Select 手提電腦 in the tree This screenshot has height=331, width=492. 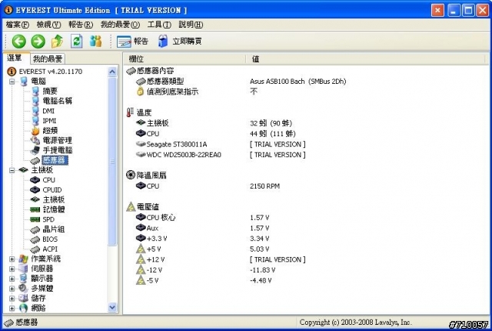(x=58, y=150)
